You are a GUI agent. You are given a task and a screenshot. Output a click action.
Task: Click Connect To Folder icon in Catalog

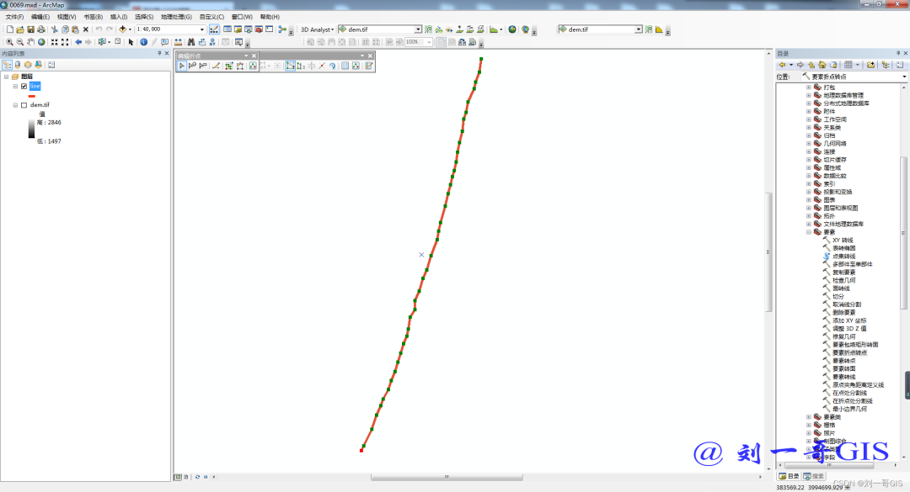click(x=870, y=65)
